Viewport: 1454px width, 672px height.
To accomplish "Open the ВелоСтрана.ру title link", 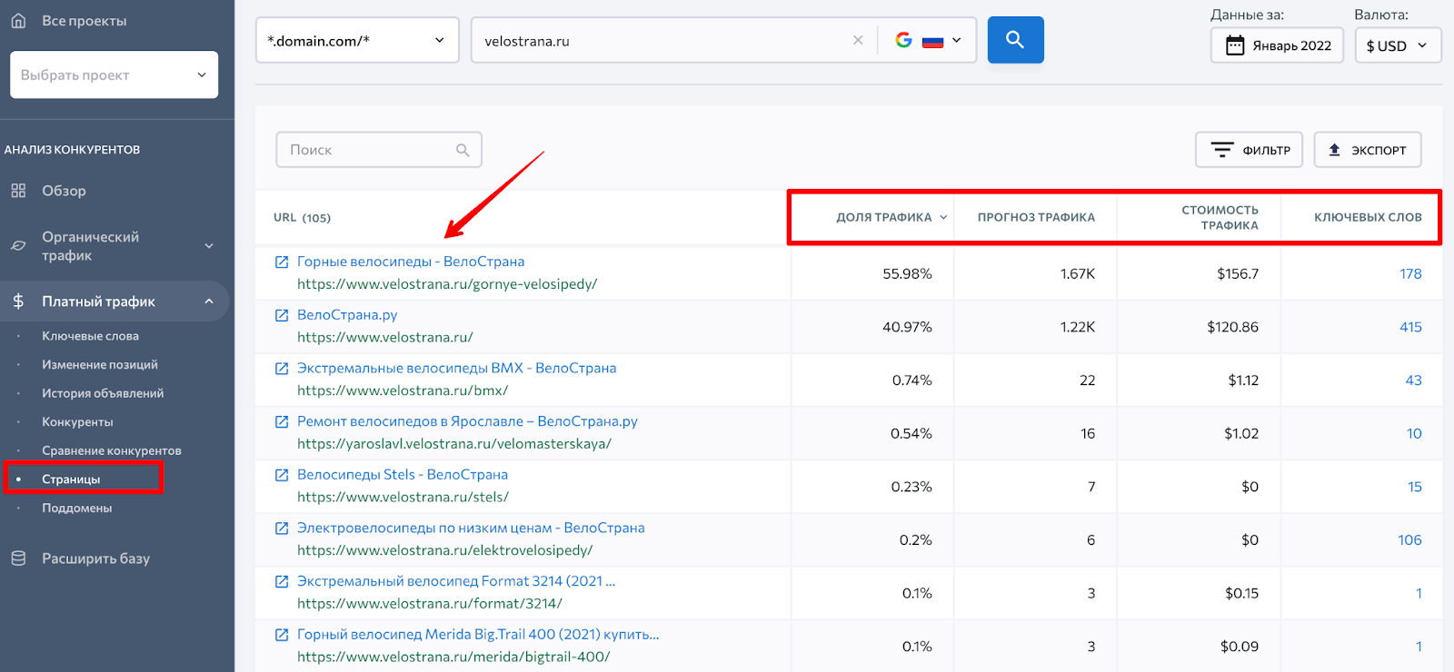I will pos(347,315).
